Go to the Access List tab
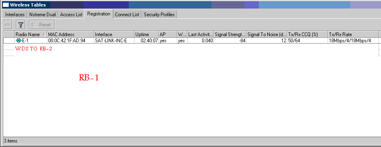Image resolution: width=381 pixels, height=147 pixels. click(71, 15)
